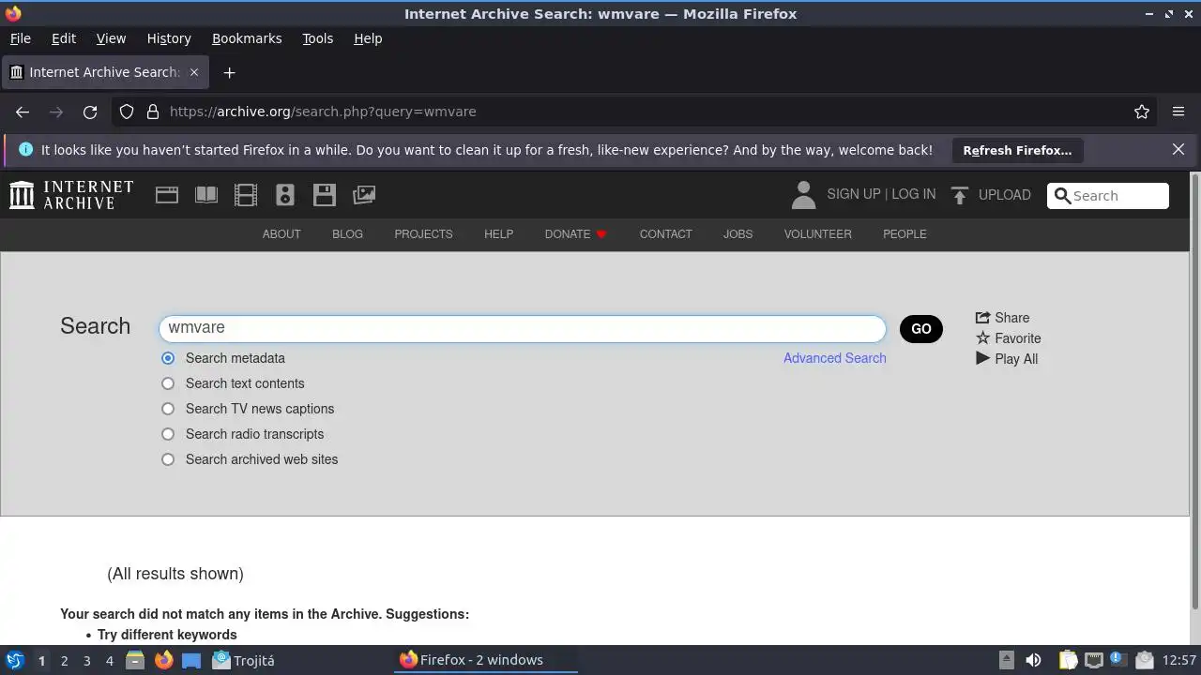Viewport: 1201px width, 675px height.
Task: Open the Software (floppy disk) section icon
Action: 325,195
